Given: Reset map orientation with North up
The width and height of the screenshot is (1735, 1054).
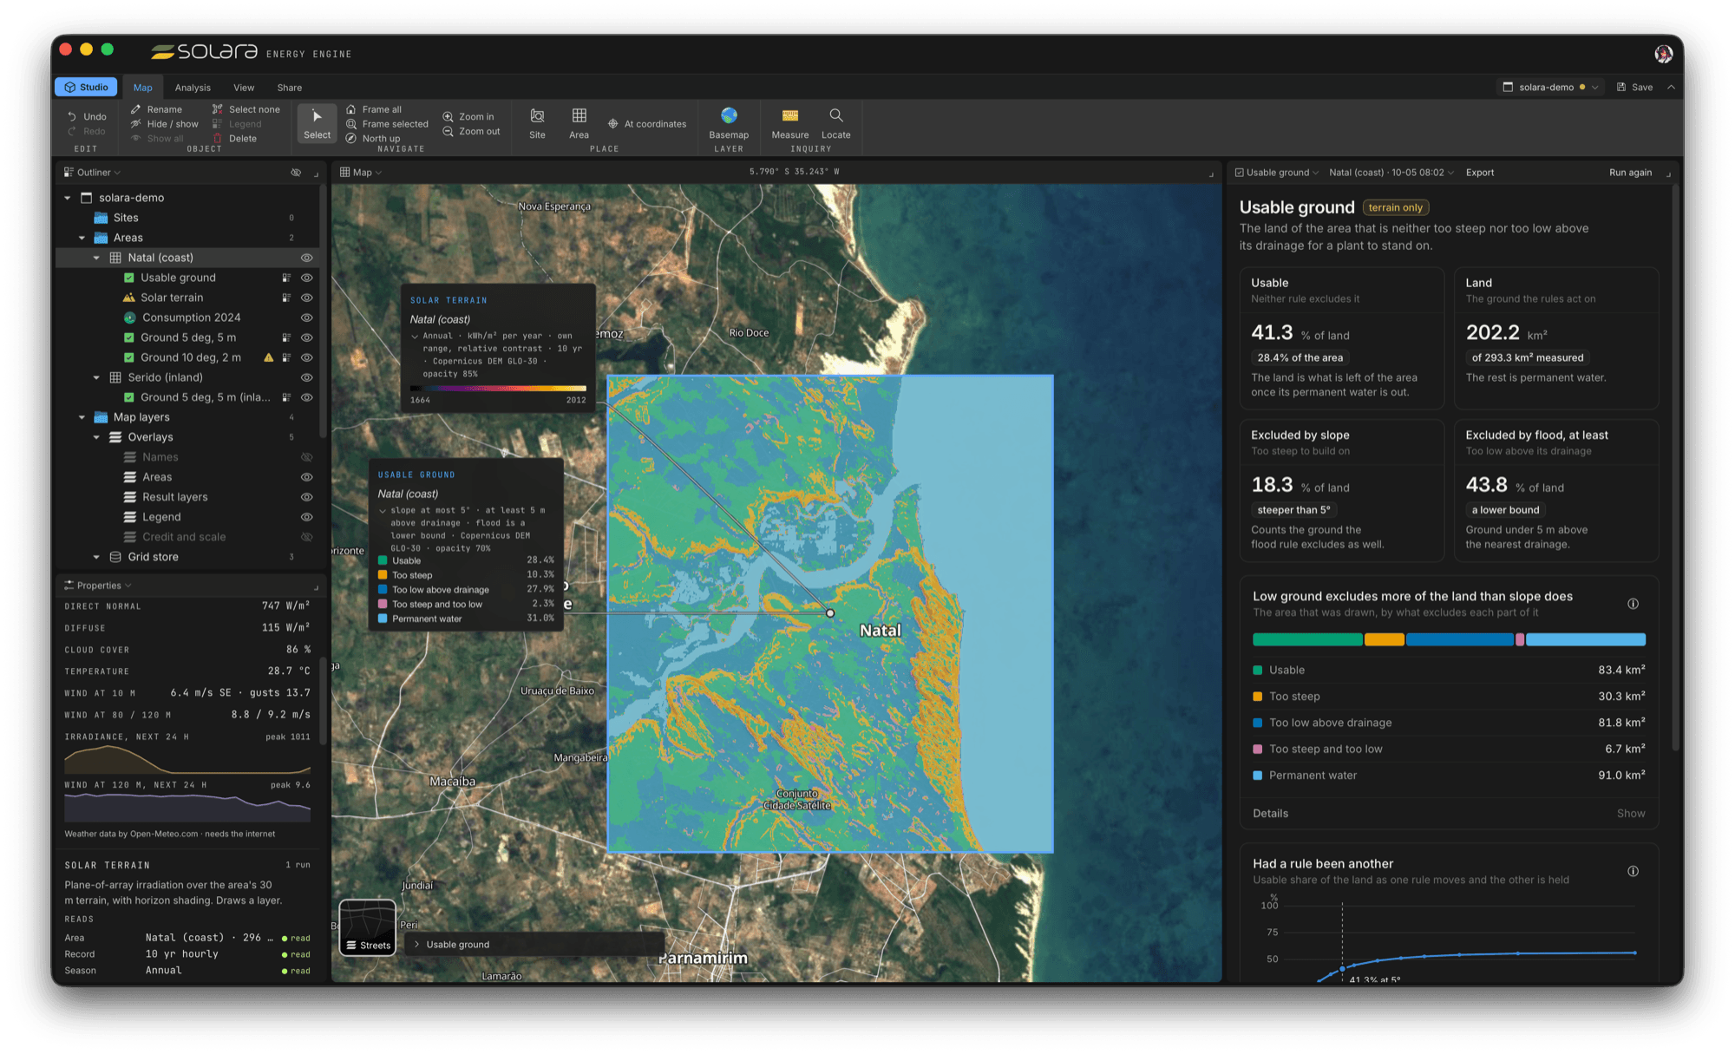Looking at the screenshot, I should [373, 139].
